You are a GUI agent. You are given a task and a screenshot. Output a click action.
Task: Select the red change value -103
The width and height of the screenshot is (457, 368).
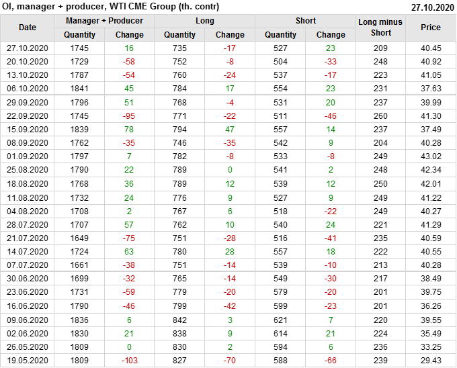pyautogui.click(x=130, y=360)
